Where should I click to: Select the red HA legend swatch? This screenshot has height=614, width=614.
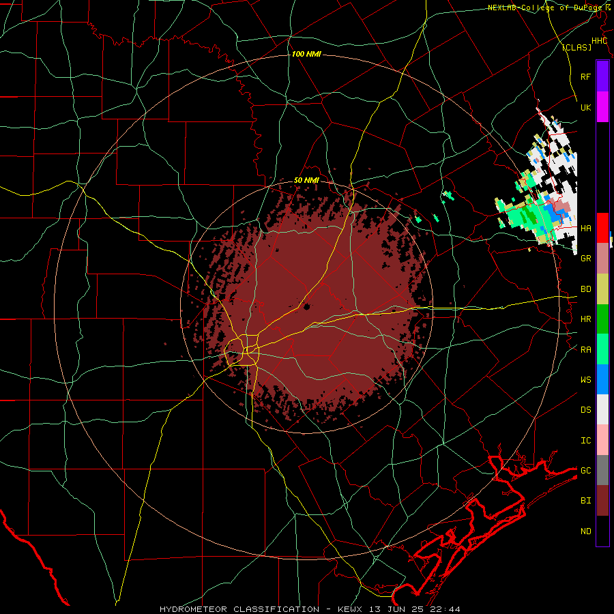click(x=602, y=228)
